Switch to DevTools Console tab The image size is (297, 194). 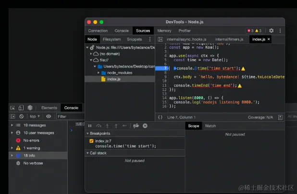[122, 30]
